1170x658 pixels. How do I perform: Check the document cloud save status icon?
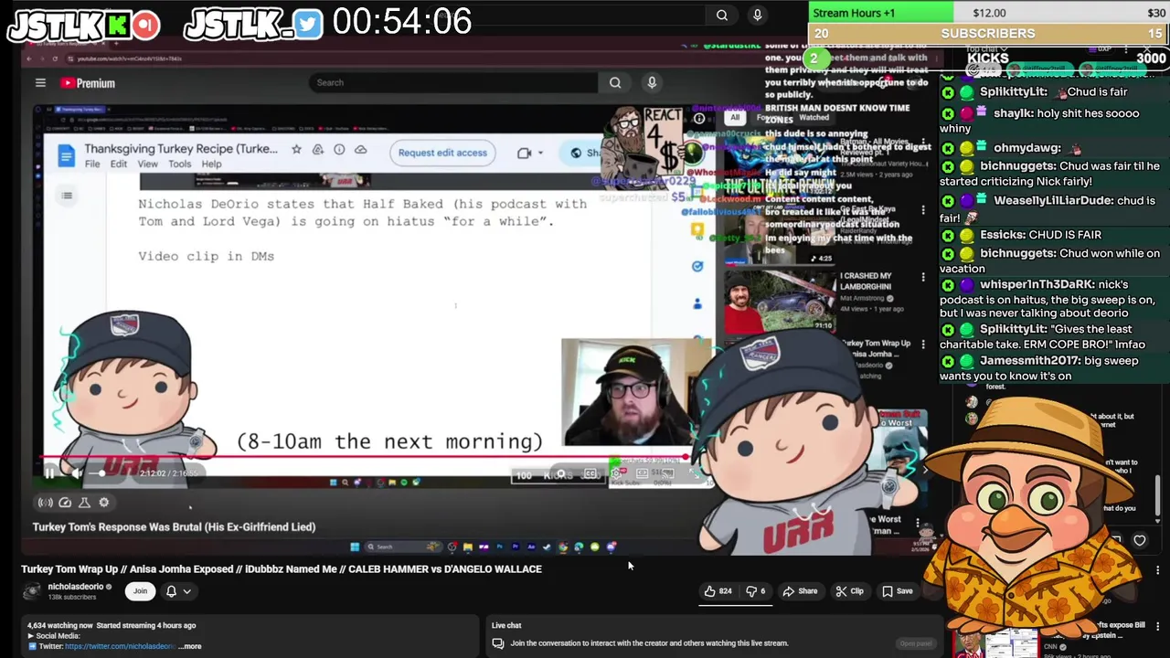point(361,149)
